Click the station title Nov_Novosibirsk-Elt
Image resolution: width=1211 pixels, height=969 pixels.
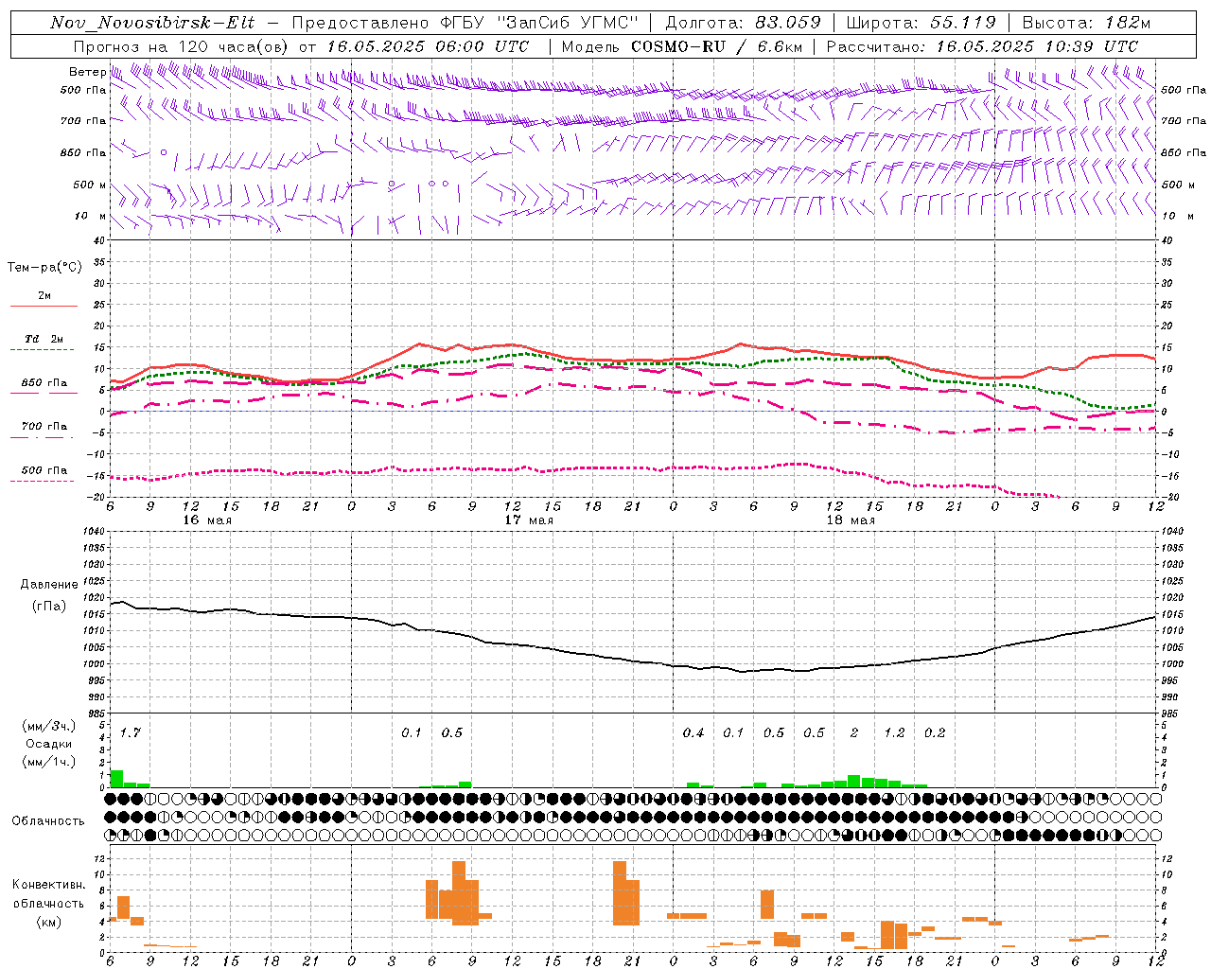[x=152, y=23]
